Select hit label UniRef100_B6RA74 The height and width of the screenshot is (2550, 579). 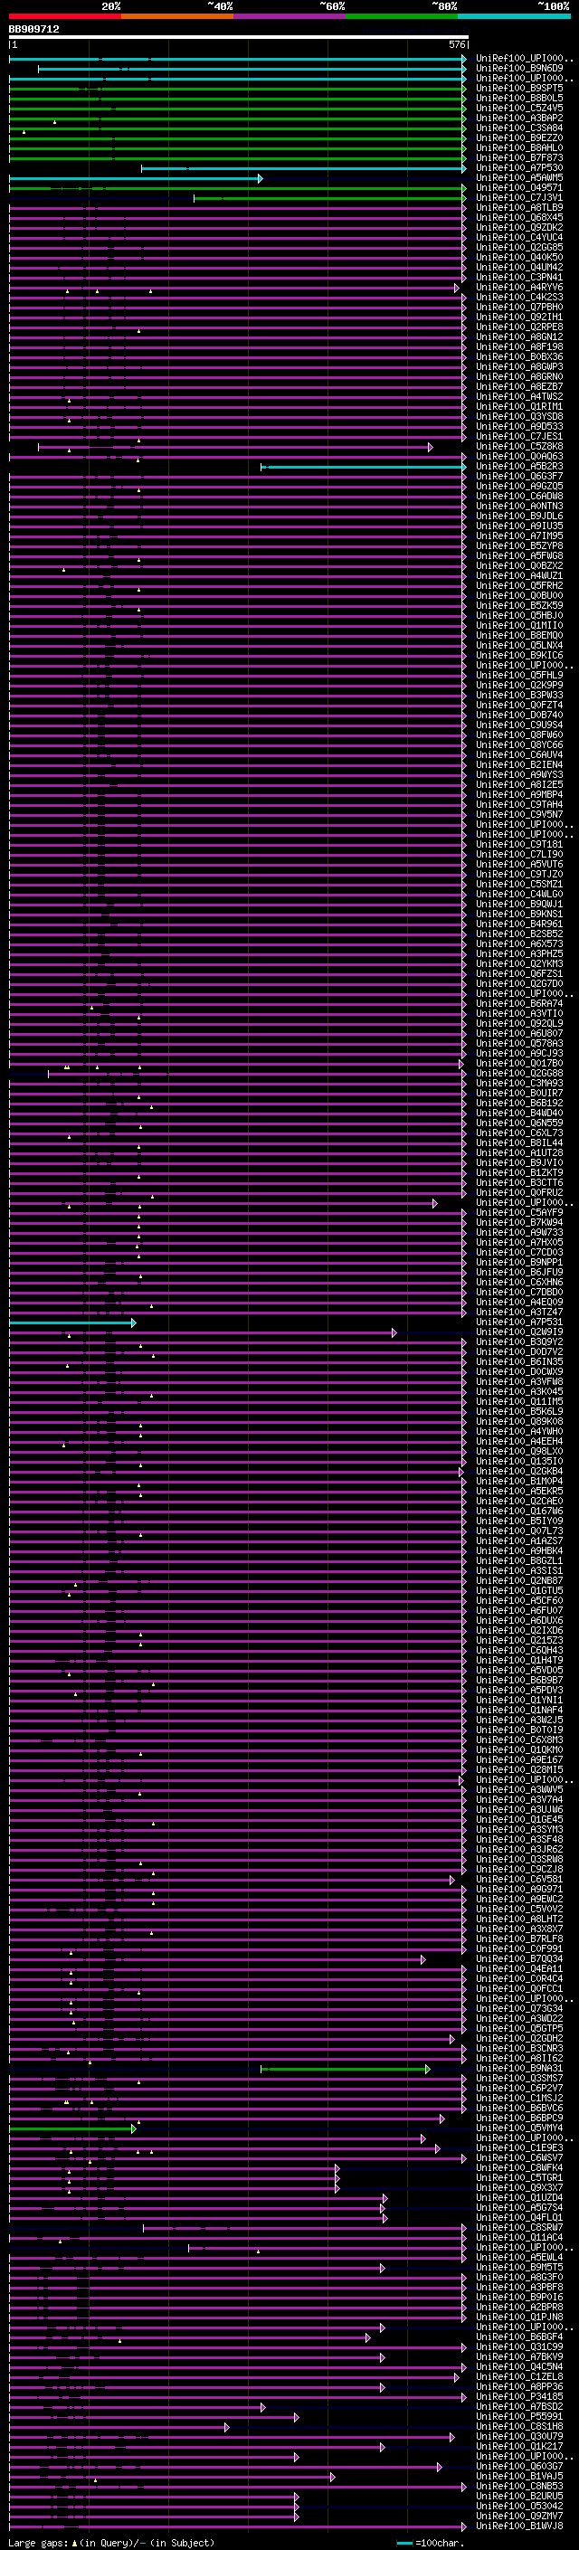click(519, 1004)
